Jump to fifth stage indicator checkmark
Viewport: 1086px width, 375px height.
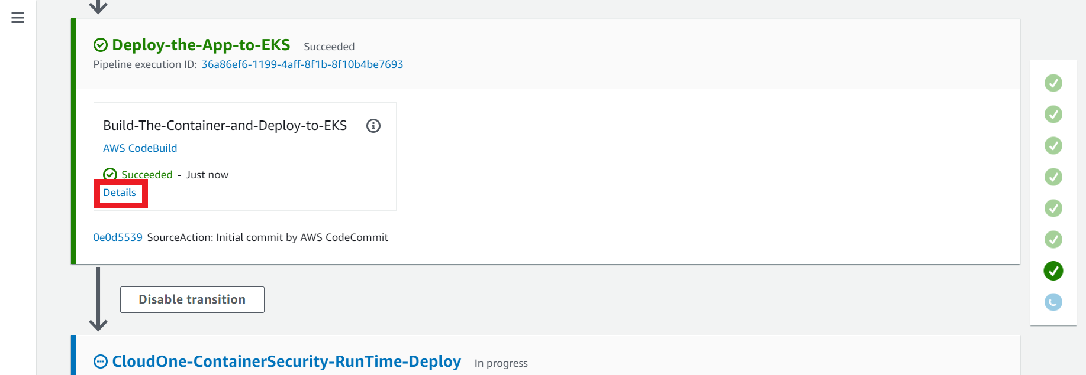click(x=1053, y=208)
